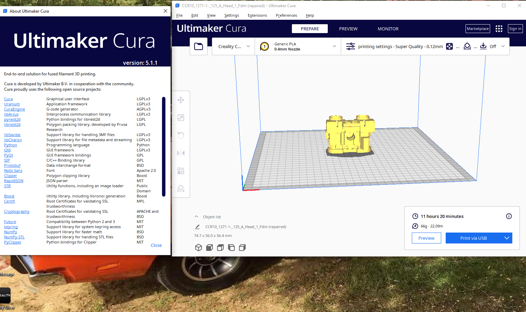Collapse the Object list expander
526x312 pixels.
(196, 217)
